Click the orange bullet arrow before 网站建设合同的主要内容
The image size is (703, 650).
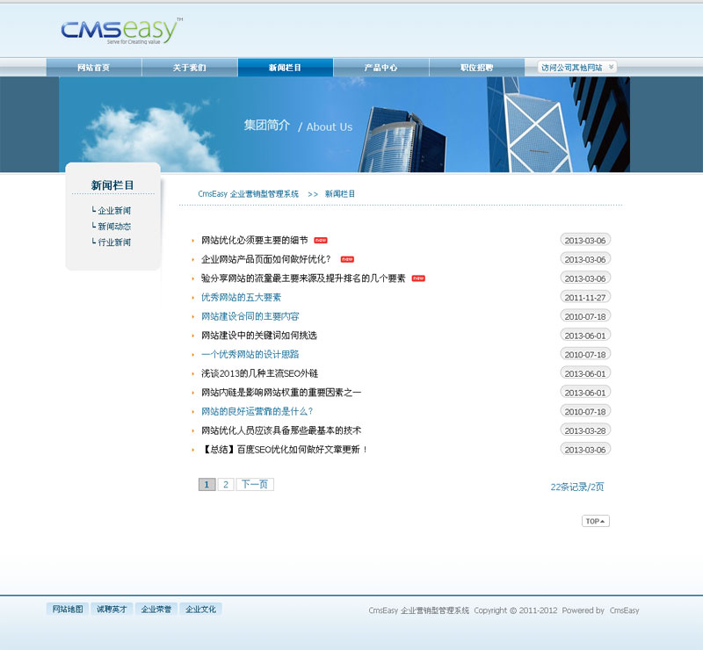(193, 316)
